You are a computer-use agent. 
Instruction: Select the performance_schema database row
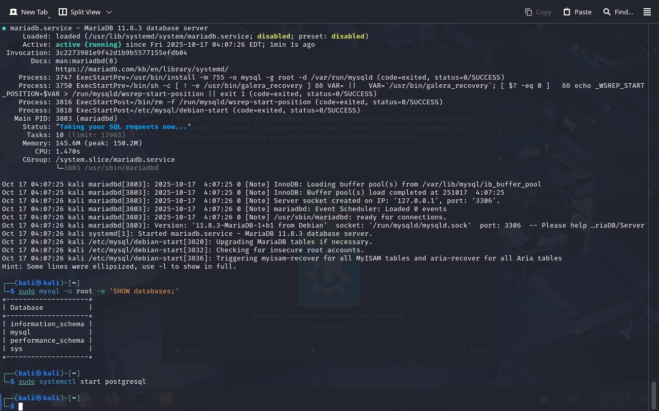47,340
